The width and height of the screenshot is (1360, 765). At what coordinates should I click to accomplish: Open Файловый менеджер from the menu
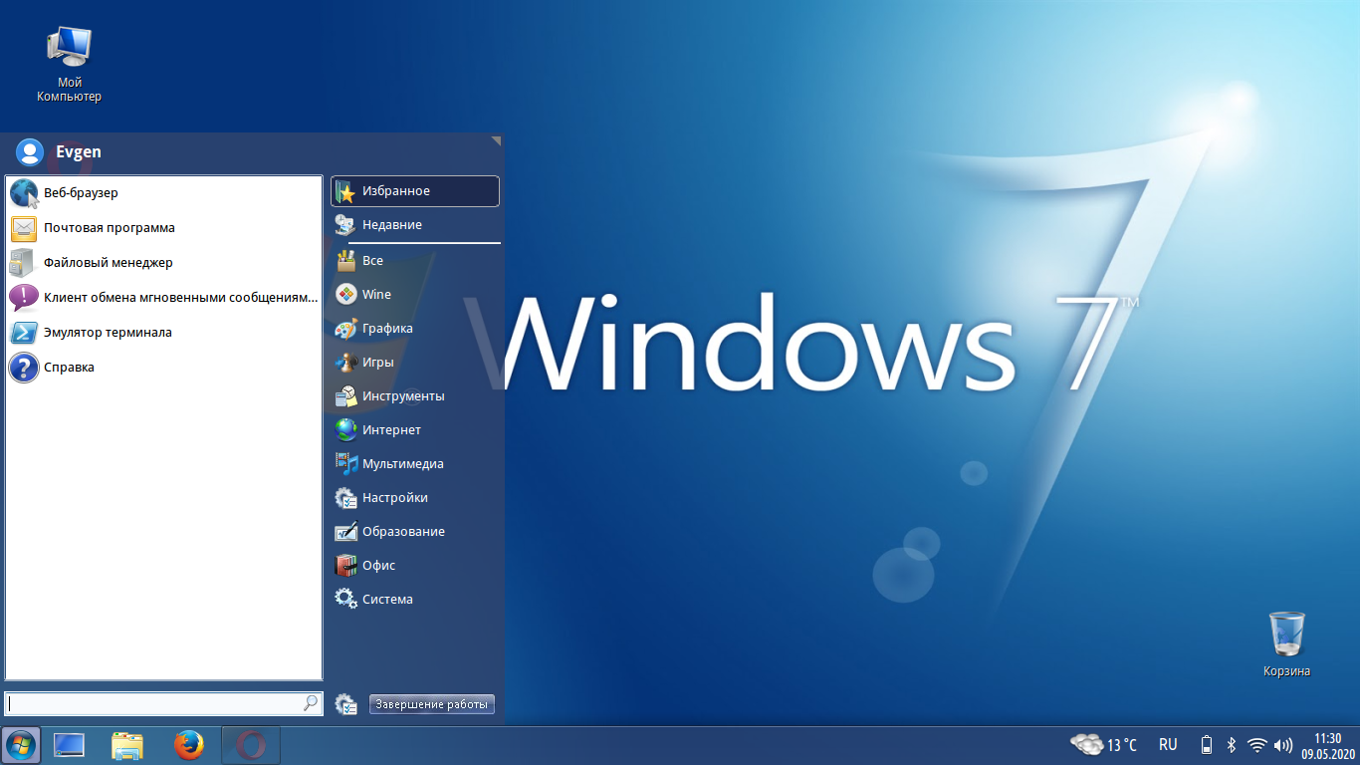[164, 263]
